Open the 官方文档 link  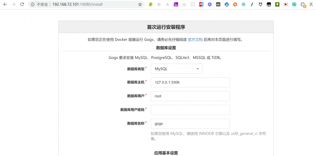tap(195, 40)
